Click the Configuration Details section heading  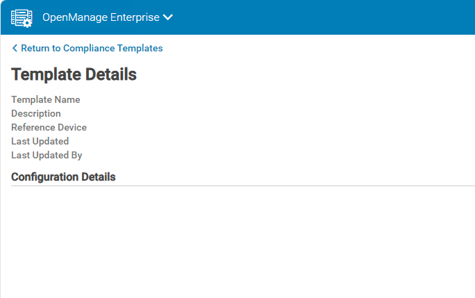click(63, 177)
